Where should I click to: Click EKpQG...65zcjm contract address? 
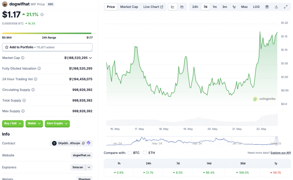pos(69,143)
